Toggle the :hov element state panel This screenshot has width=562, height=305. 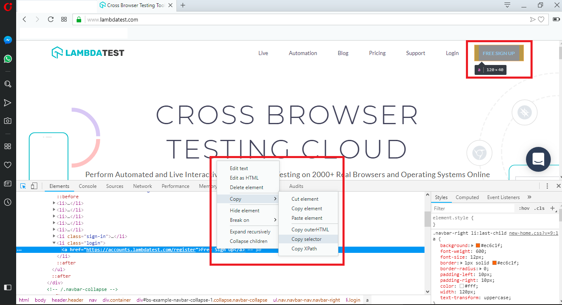pos(524,209)
